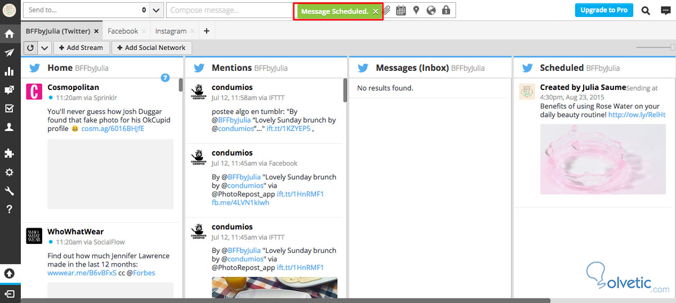Click 'Created by Julia Saume' heading
The width and height of the screenshot is (676, 303).
click(583, 87)
